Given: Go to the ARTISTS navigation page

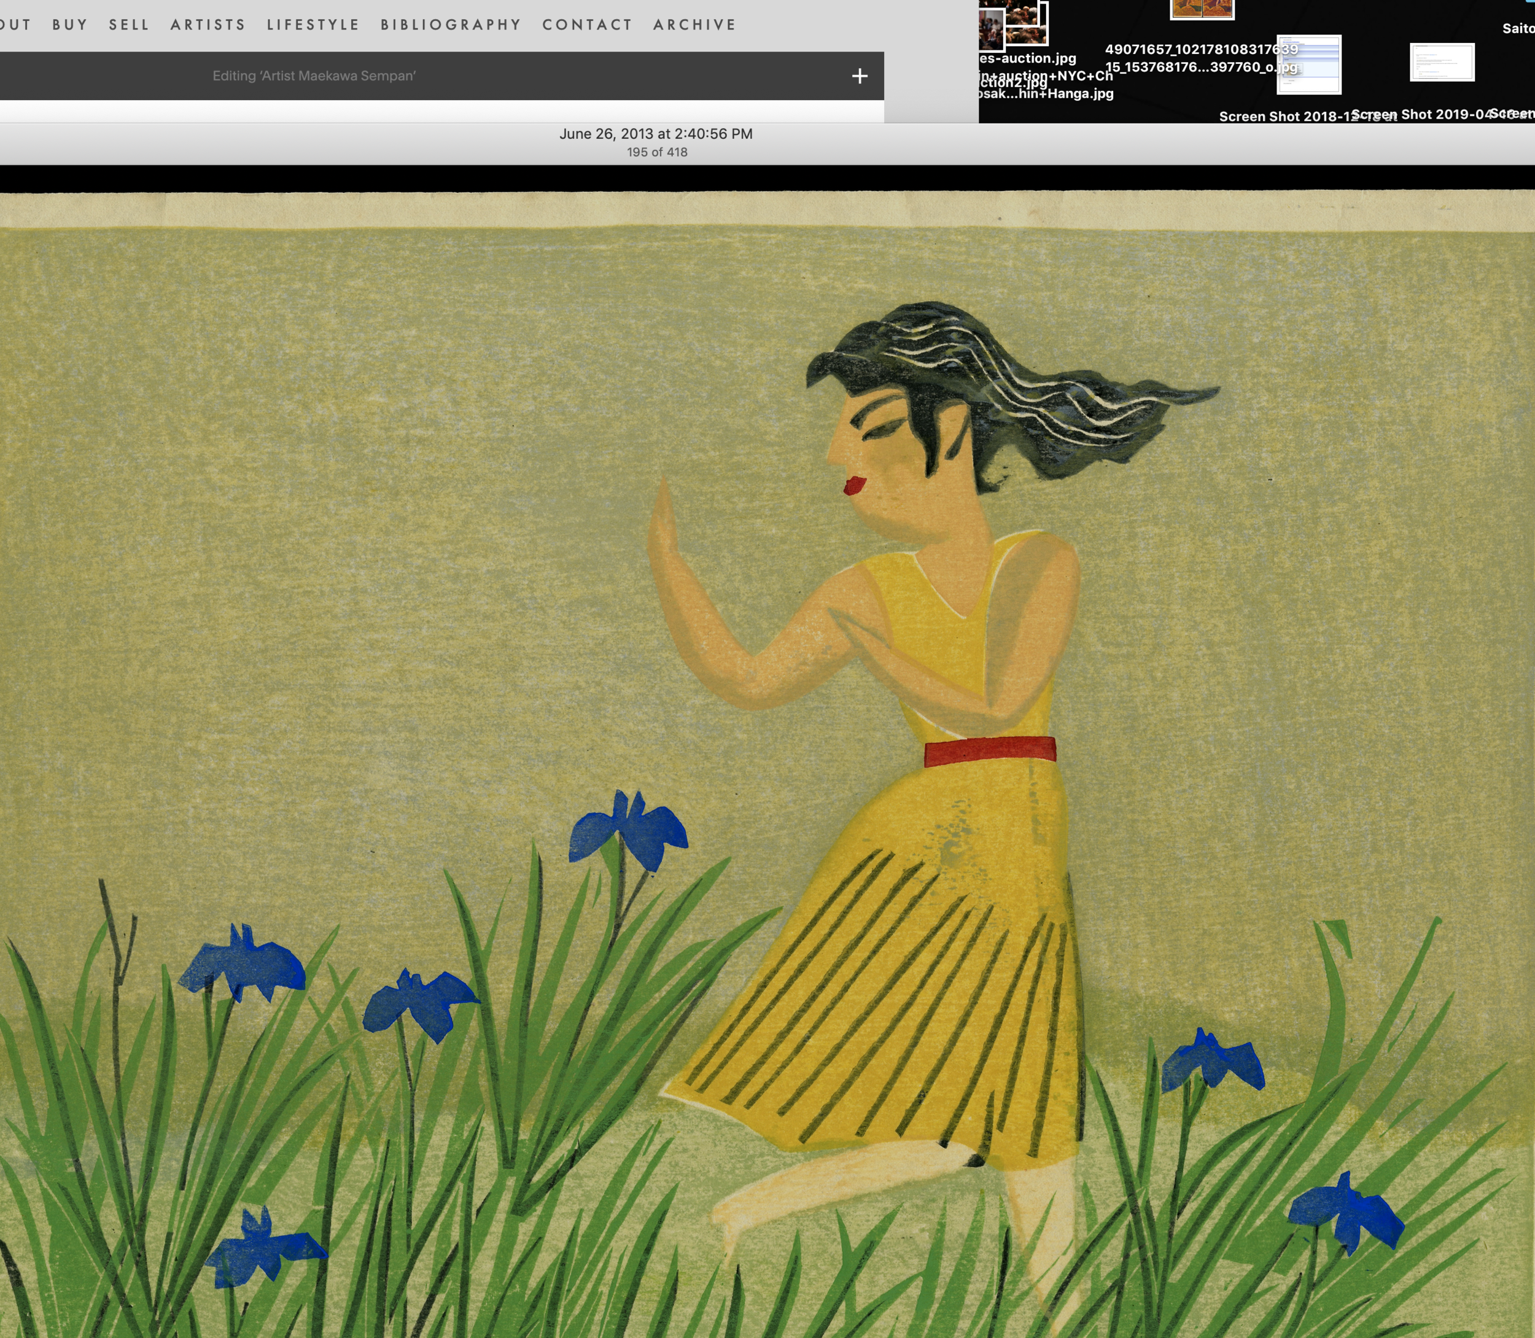Looking at the screenshot, I should tap(208, 25).
